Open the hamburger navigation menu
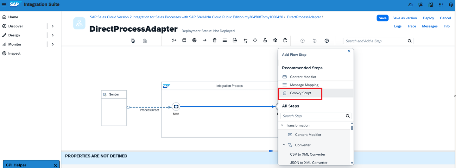This screenshot has height=168, width=456. 4,4
